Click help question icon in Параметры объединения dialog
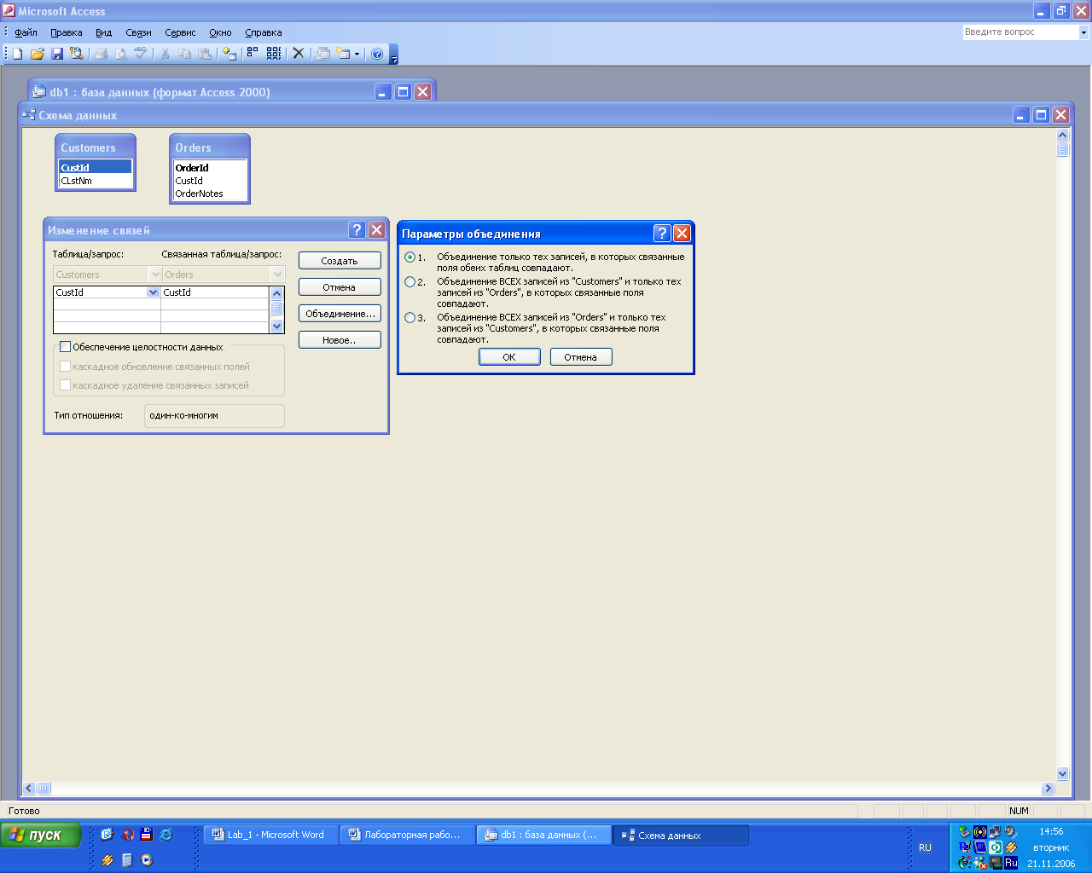 662,234
